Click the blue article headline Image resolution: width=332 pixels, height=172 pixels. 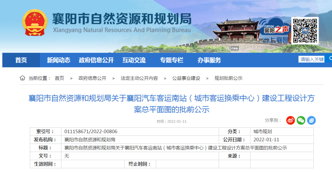[172, 104]
